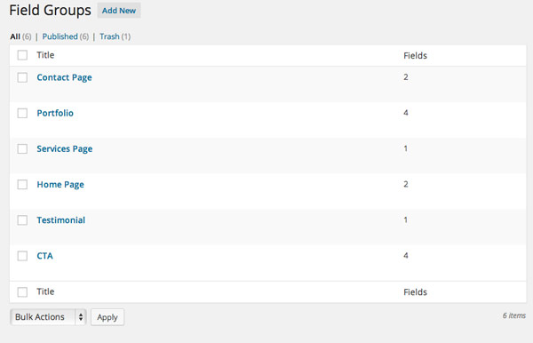The image size is (533, 343).
Task: Open the Contact Page field group
Action: [x=64, y=77]
